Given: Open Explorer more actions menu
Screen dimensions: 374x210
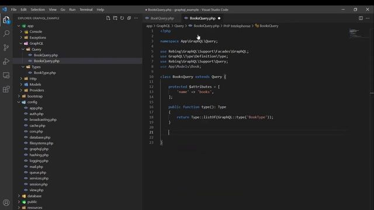Looking at the screenshot, I should click(x=136, y=18).
